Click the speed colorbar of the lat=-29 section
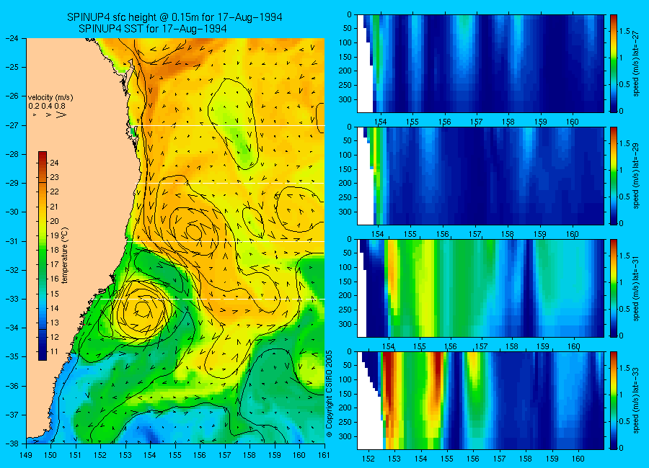The height and width of the screenshot is (468, 649). click(614, 176)
